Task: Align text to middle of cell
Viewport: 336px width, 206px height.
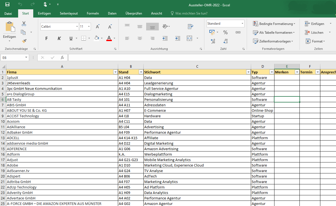Action: pos(140,27)
